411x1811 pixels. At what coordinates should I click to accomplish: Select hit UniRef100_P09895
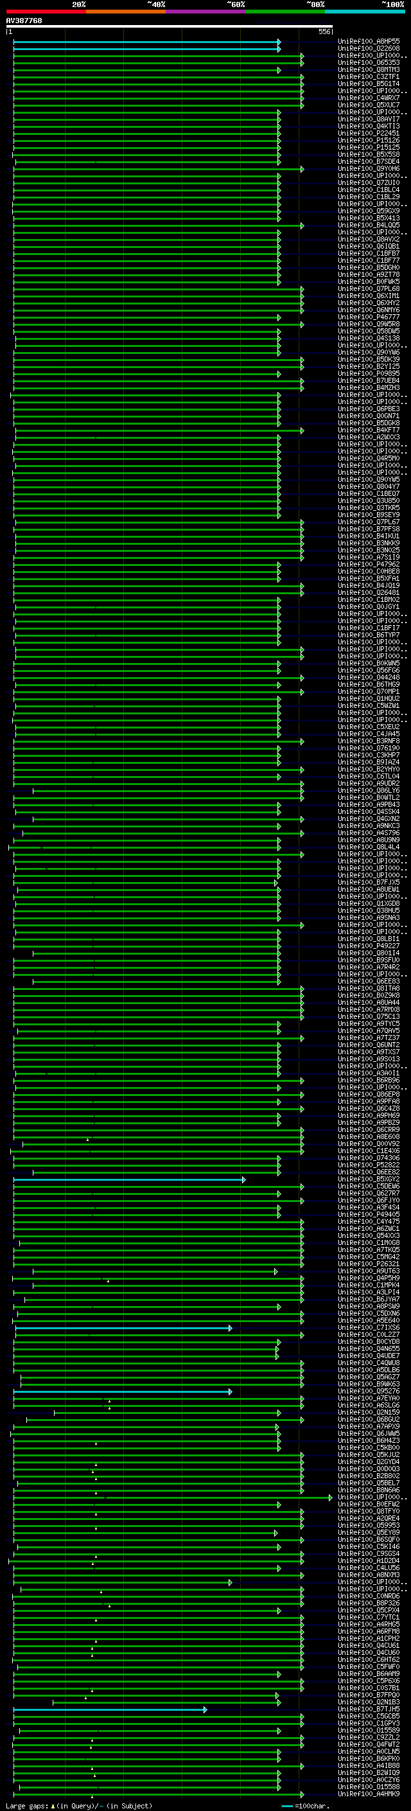[x=369, y=373]
